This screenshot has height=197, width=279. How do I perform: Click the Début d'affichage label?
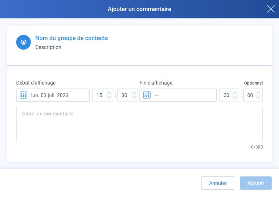(36, 83)
